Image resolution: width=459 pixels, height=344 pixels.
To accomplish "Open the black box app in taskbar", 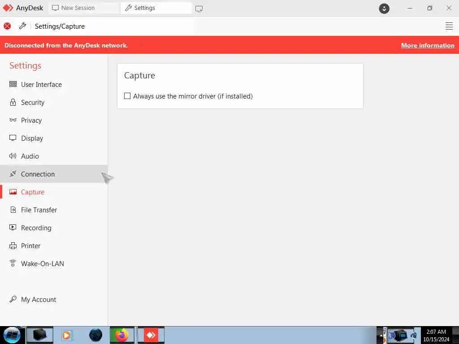I will (40, 335).
